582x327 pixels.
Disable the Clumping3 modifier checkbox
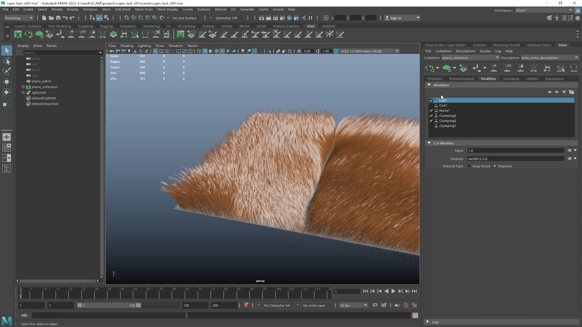pyautogui.click(x=431, y=116)
